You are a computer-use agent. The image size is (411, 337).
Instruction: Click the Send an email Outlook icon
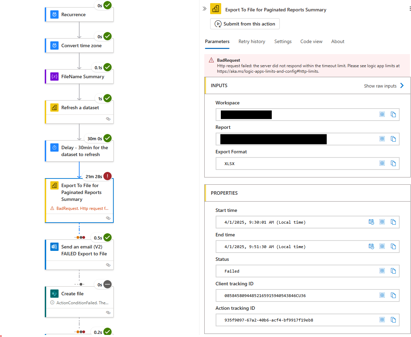(54, 247)
